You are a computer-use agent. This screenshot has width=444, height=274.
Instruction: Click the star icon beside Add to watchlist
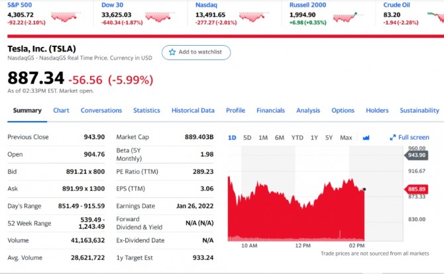coord(172,52)
